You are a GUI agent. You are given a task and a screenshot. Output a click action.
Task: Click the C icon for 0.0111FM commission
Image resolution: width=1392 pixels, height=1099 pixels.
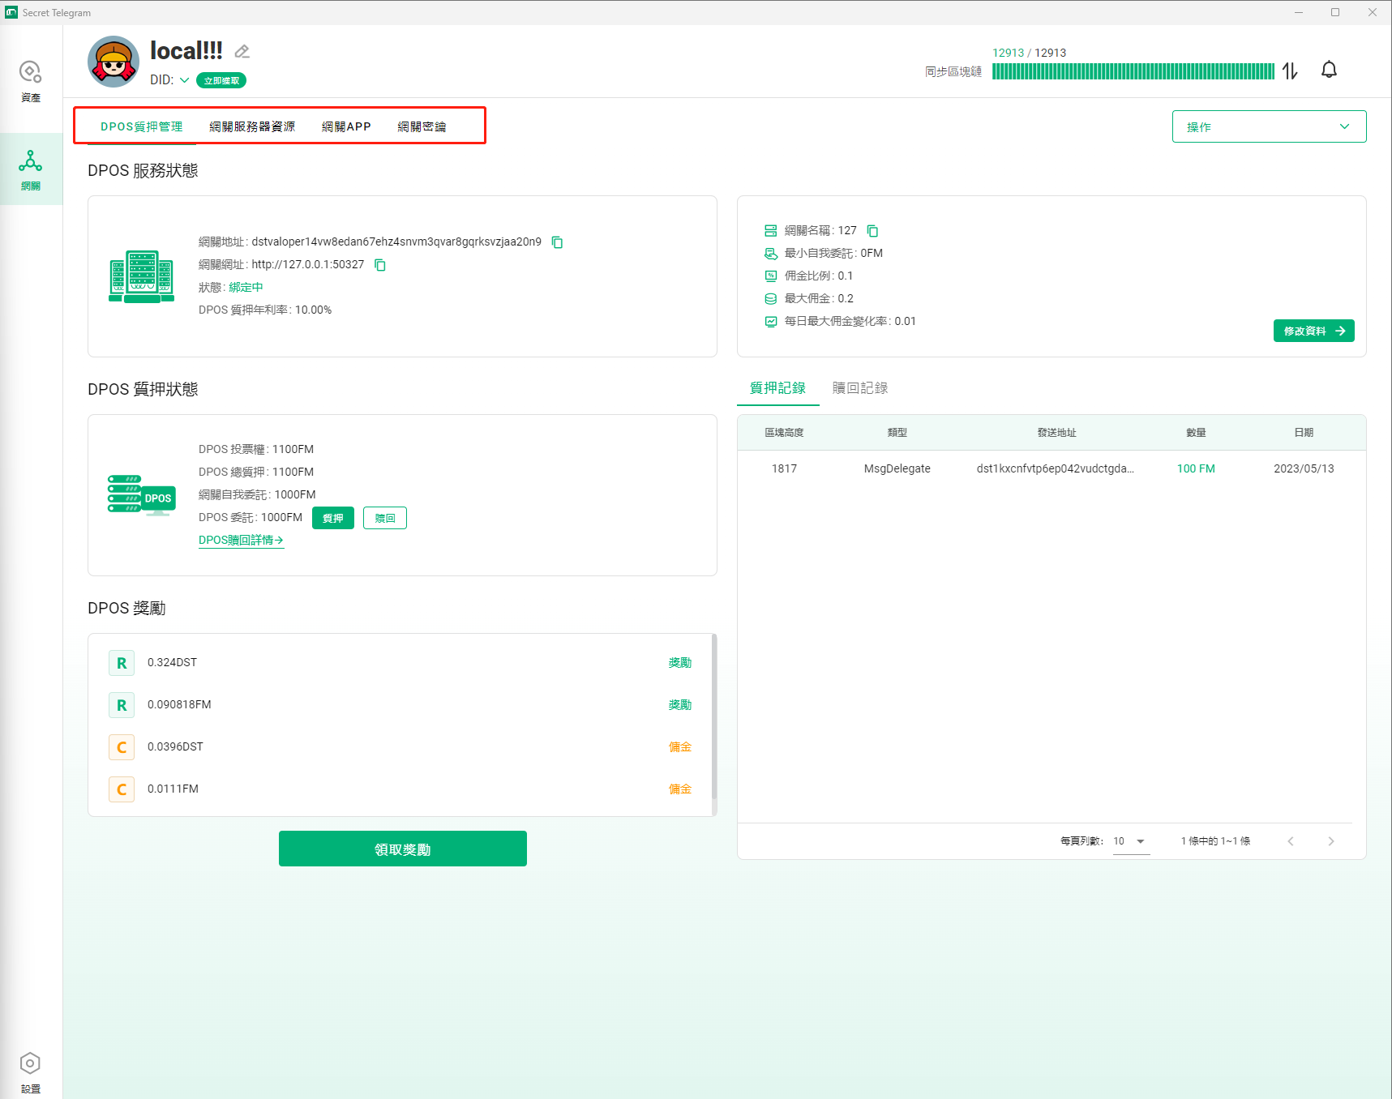[x=122, y=789]
